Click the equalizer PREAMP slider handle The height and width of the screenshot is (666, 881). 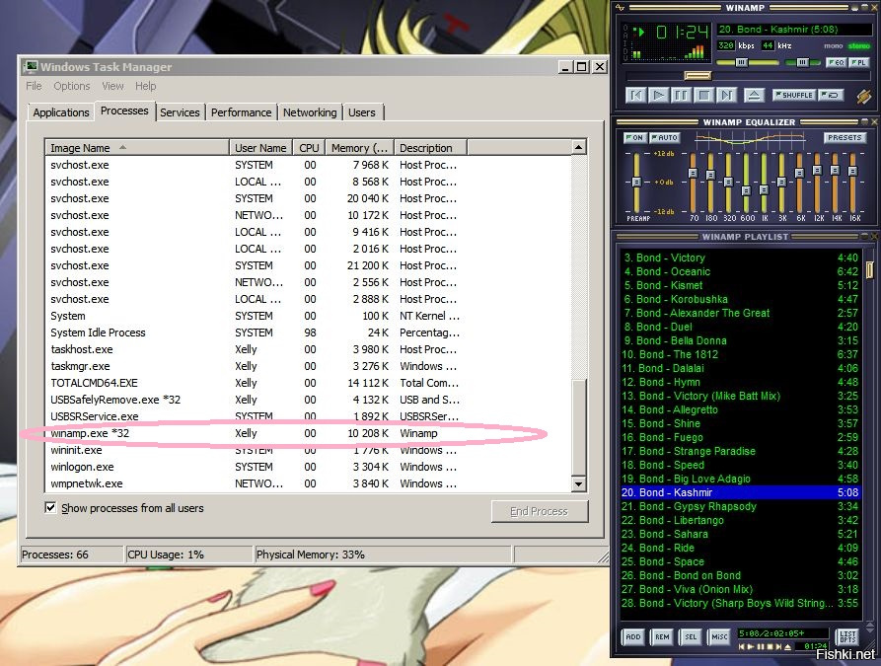pyautogui.click(x=636, y=183)
